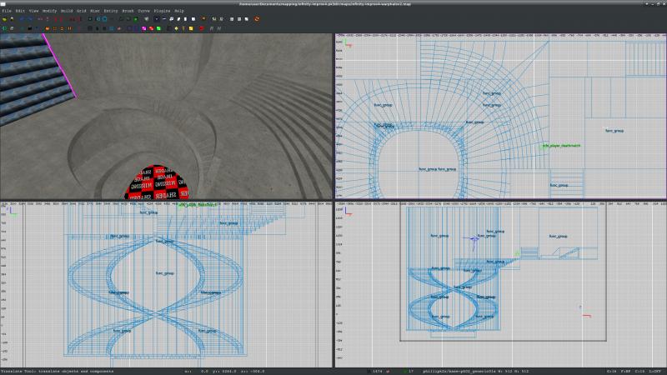Click the yellow open-folder toolbar icon
667x375 pixels.
point(4,18)
